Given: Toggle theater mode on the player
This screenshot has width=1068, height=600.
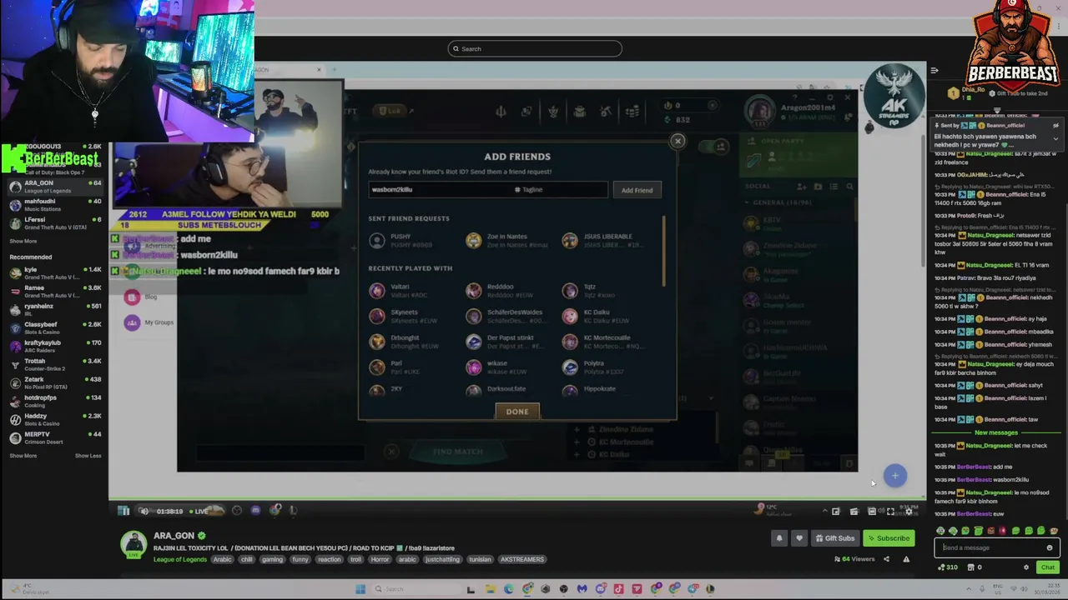Looking at the screenshot, I should point(872,511).
